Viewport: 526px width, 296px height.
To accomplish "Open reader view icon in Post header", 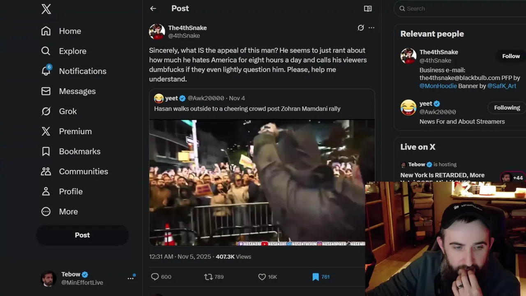I will point(368,9).
